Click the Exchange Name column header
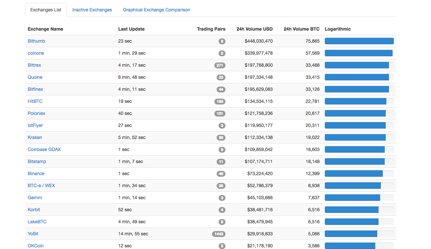The image size is (431, 249). point(45,29)
